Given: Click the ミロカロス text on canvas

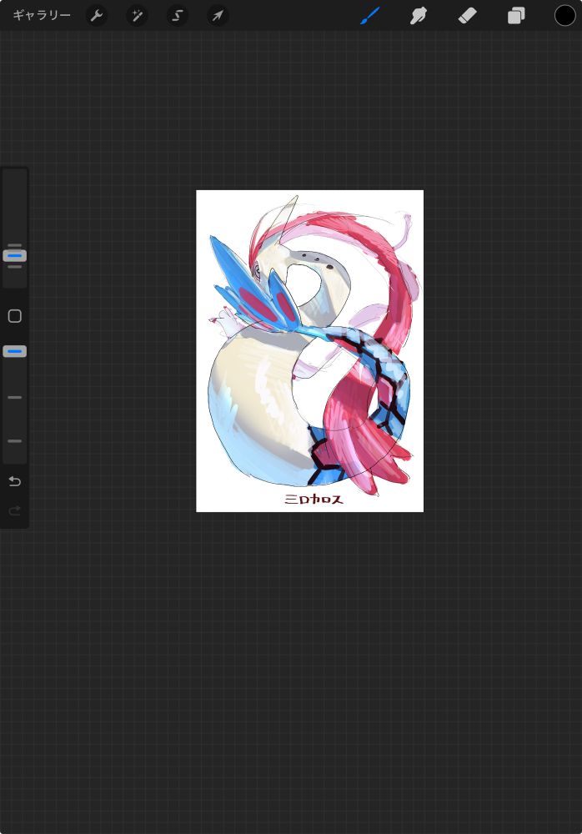Looking at the screenshot, I should (314, 499).
